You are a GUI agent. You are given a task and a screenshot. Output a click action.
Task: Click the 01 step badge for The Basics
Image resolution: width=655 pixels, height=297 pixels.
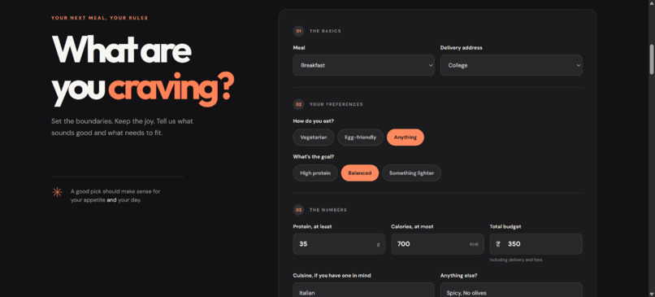click(x=298, y=31)
